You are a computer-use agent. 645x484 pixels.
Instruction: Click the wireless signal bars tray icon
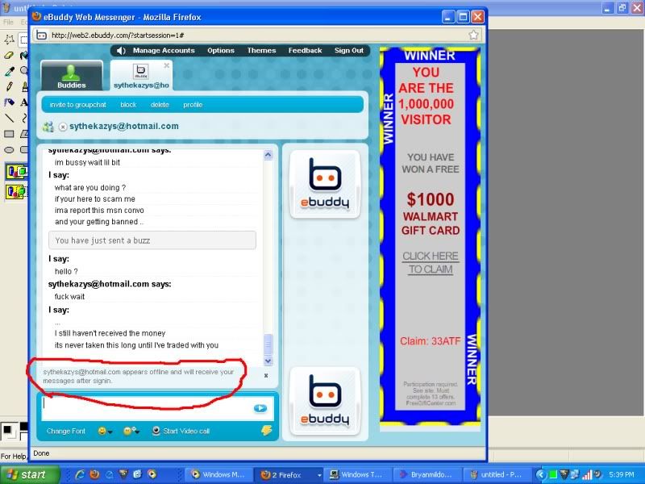pos(587,474)
